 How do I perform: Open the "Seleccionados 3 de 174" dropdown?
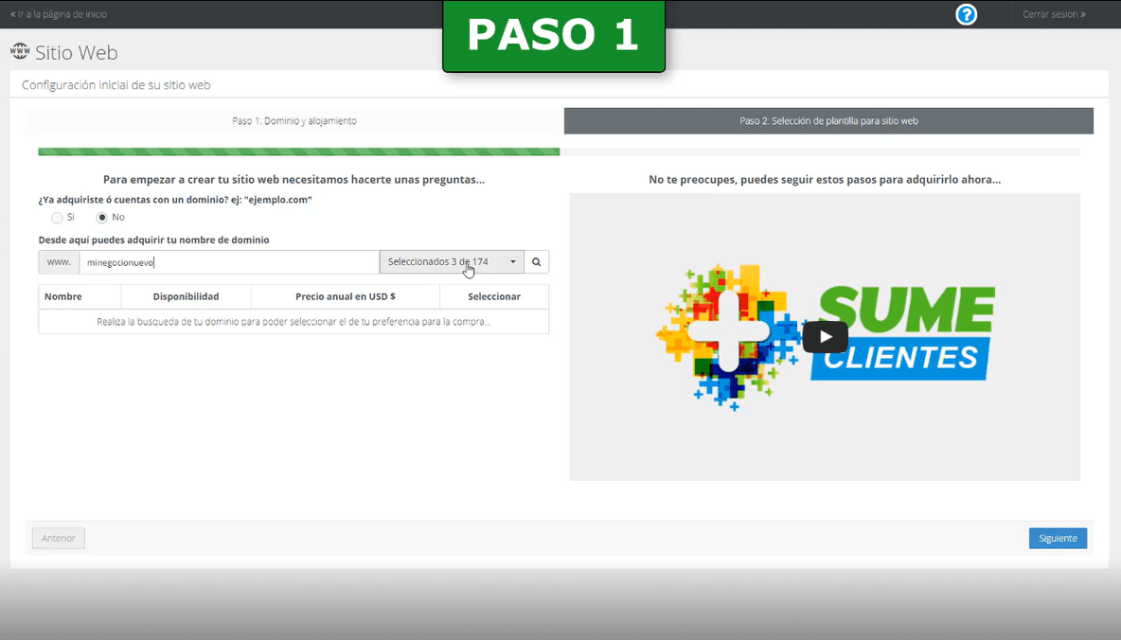click(452, 261)
